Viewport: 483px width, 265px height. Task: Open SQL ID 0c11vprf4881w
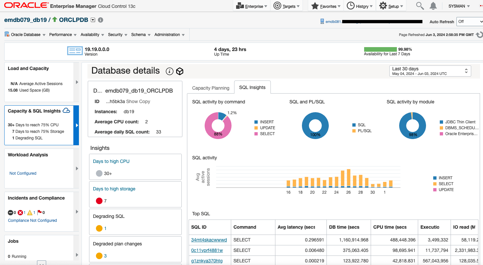click(x=207, y=250)
